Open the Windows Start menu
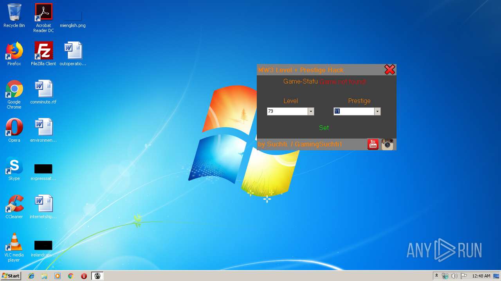Screen dimensions: 501x281 point(11,276)
